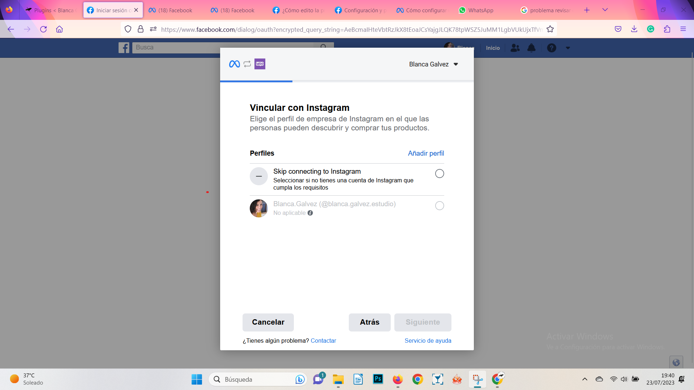Click the facebook.com URL address field
694x390 pixels.
[x=351, y=30]
